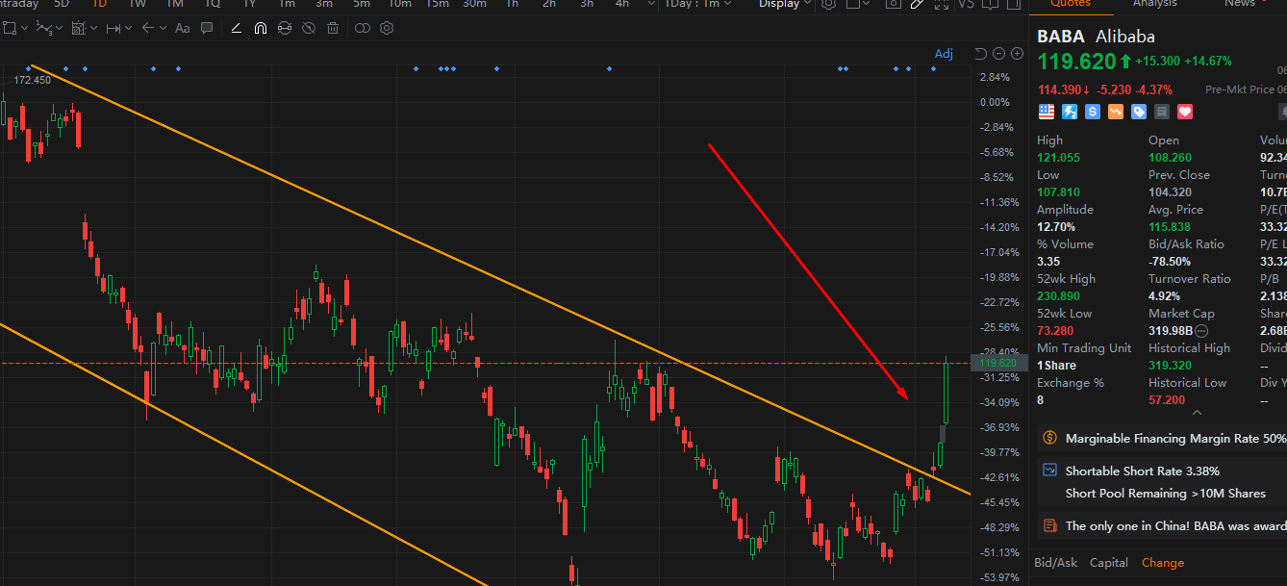Click the 119.620 price axis label

[x=997, y=363]
